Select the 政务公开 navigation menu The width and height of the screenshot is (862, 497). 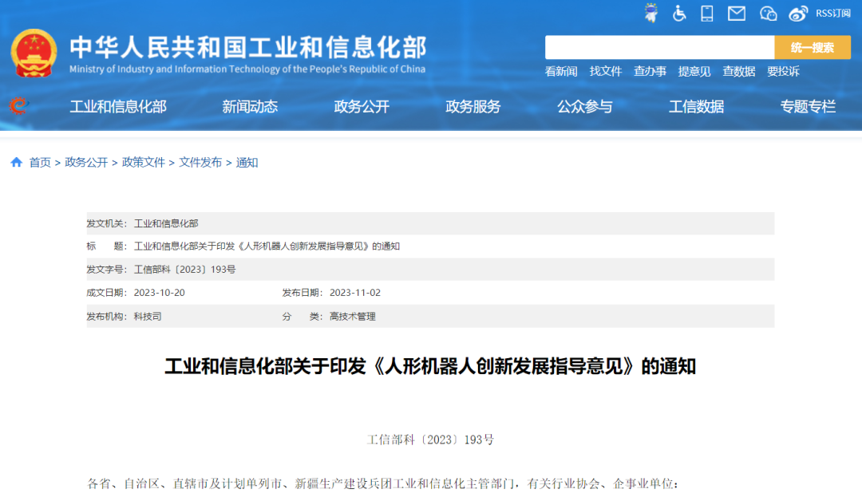pyautogui.click(x=362, y=106)
